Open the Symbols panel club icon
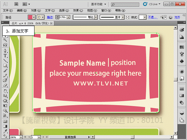The height and width of the screenshot is (140, 187). point(182,61)
